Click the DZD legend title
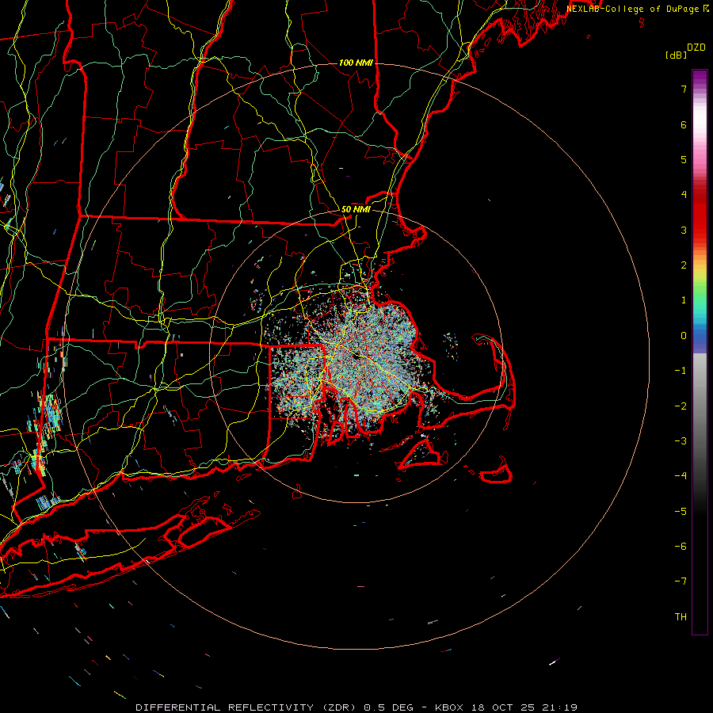Screen dimensions: 713x713 tap(696, 48)
